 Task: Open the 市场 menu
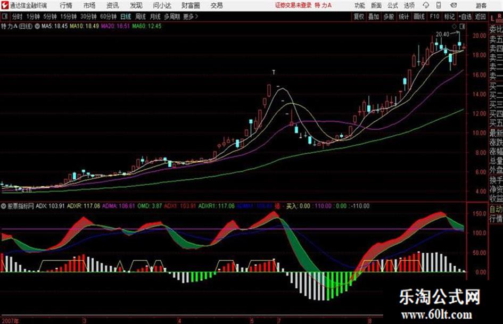(x=89, y=5)
